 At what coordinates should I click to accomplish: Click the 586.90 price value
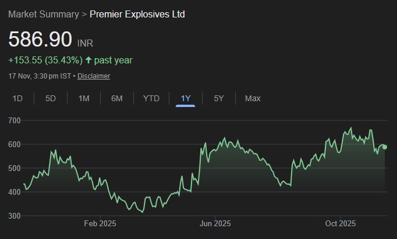coord(40,40)
